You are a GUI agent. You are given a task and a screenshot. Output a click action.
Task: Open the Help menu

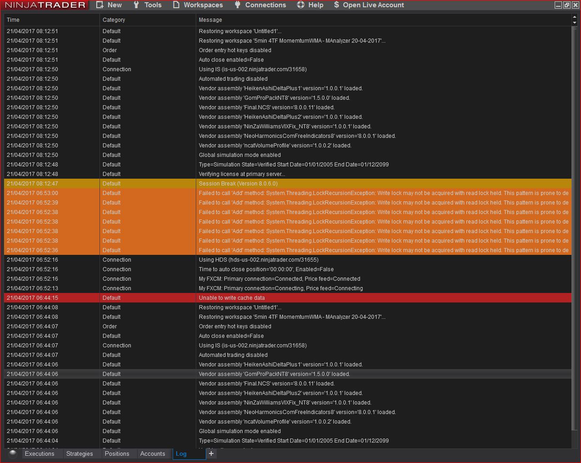(310, 5)
